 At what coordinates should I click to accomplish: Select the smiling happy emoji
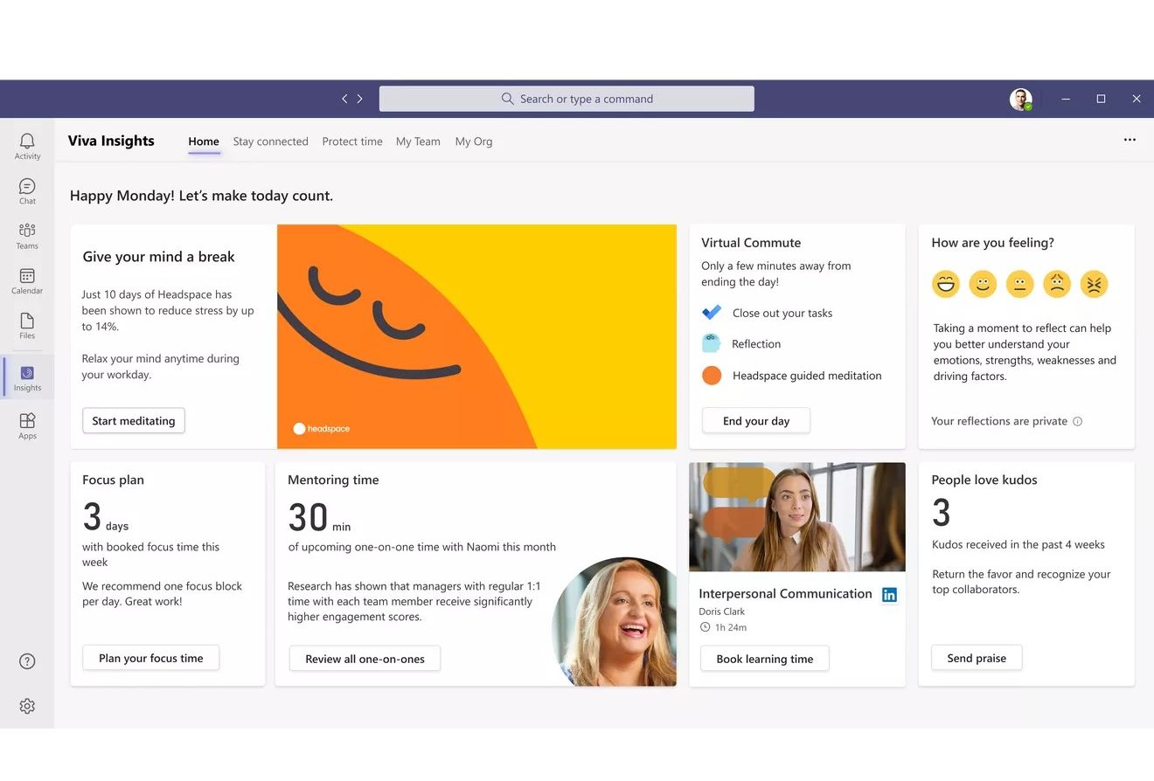(x=983, y=284)
